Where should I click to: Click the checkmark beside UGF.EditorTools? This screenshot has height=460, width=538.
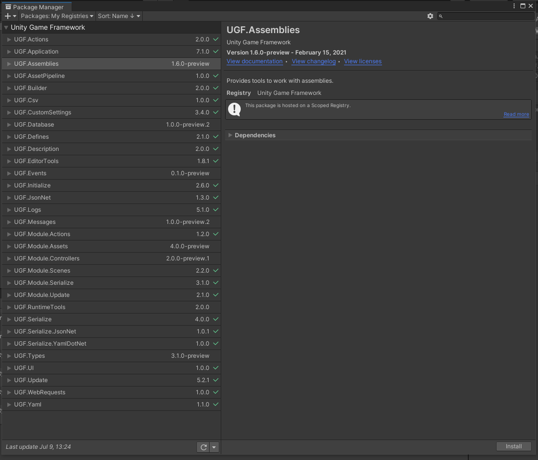pyautogui.click(x=216, y=161)
